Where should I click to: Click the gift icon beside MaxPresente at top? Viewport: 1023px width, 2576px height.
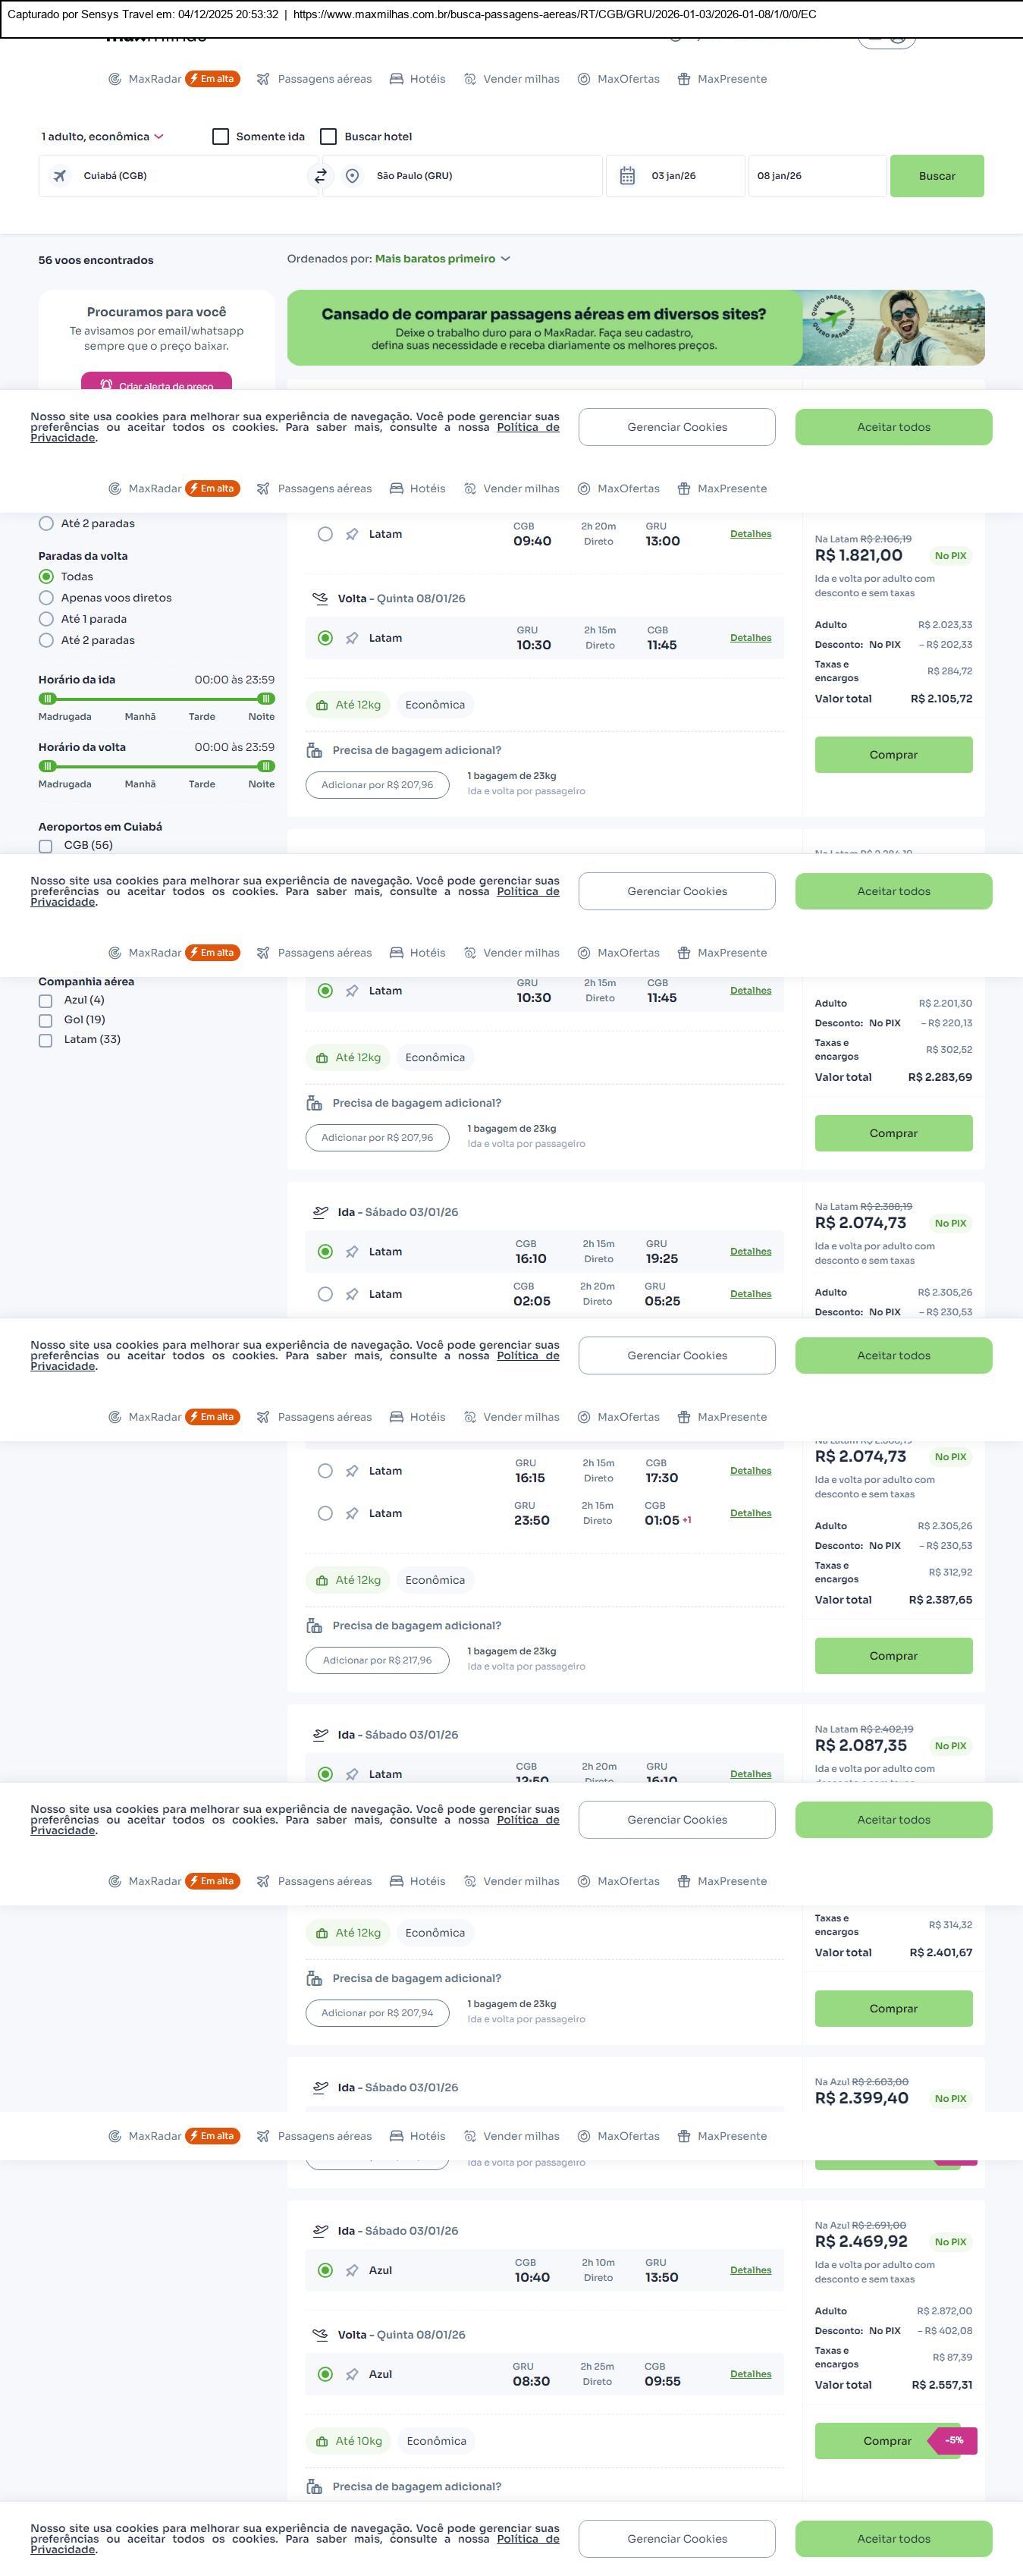[x=684, y=79]
